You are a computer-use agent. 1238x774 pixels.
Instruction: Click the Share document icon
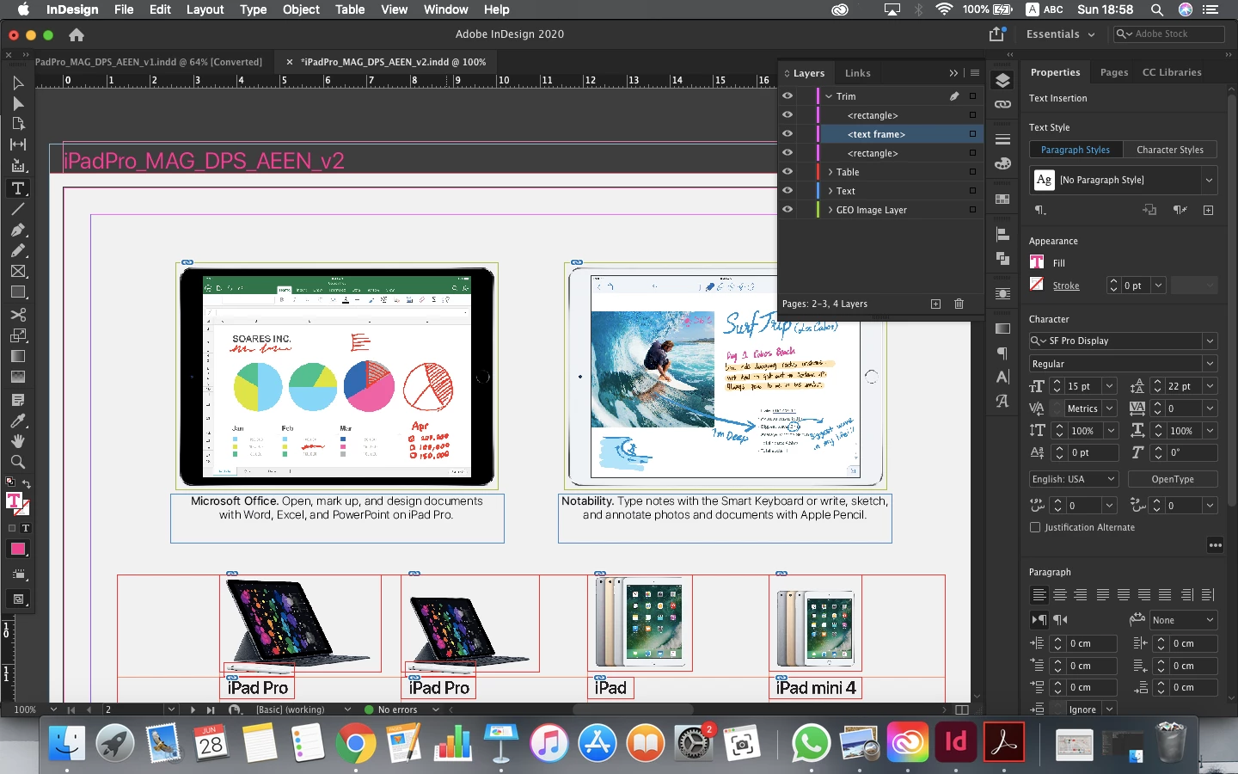[996, 34]
